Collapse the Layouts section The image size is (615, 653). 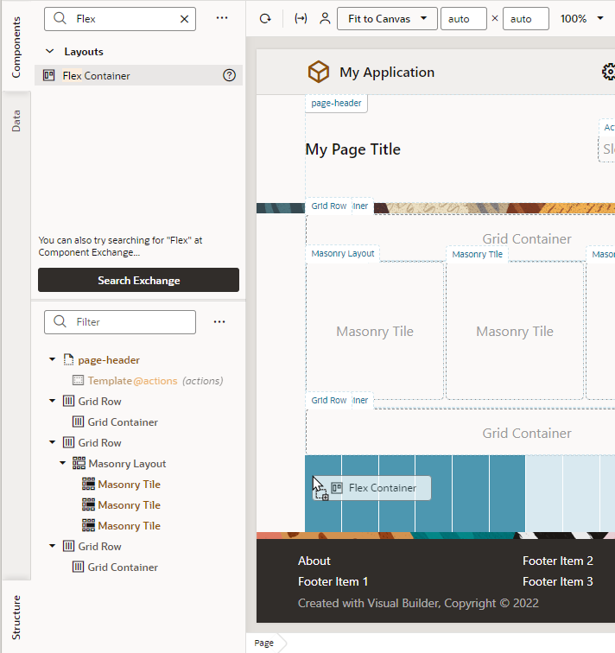[49, 51]
